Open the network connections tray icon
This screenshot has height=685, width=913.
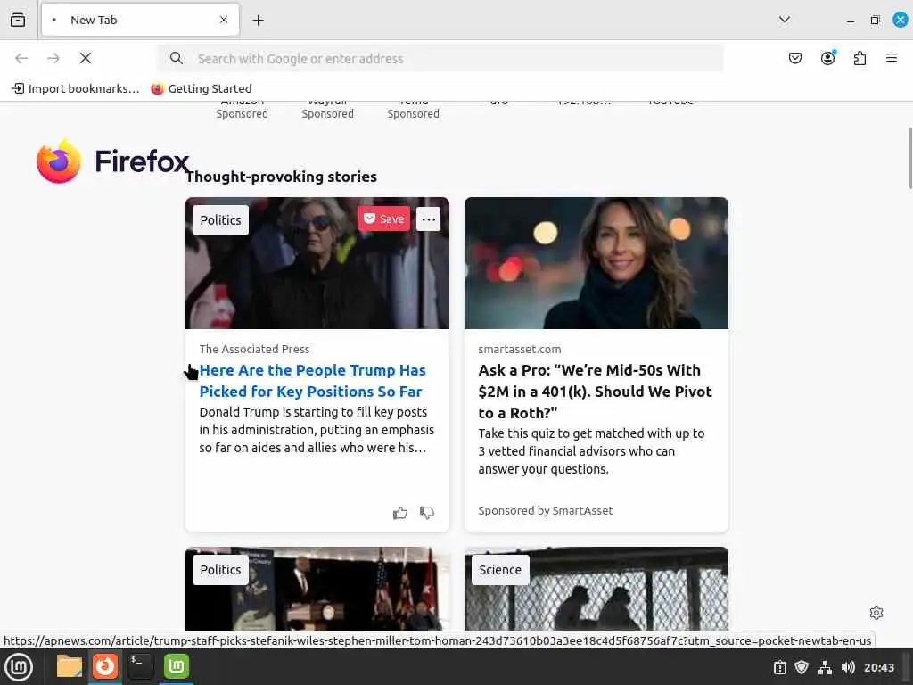[825, 667]
